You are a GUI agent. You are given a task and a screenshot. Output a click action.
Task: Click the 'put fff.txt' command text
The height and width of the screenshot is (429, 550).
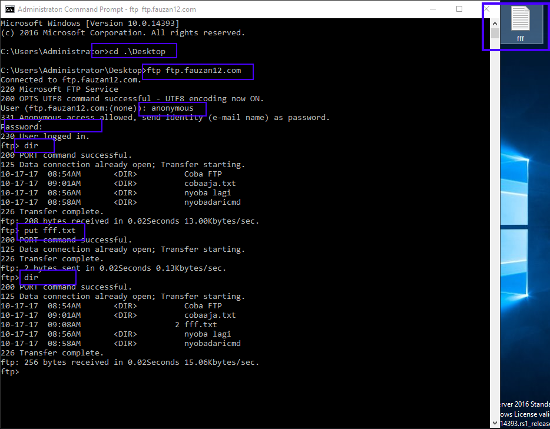[50, 231]
